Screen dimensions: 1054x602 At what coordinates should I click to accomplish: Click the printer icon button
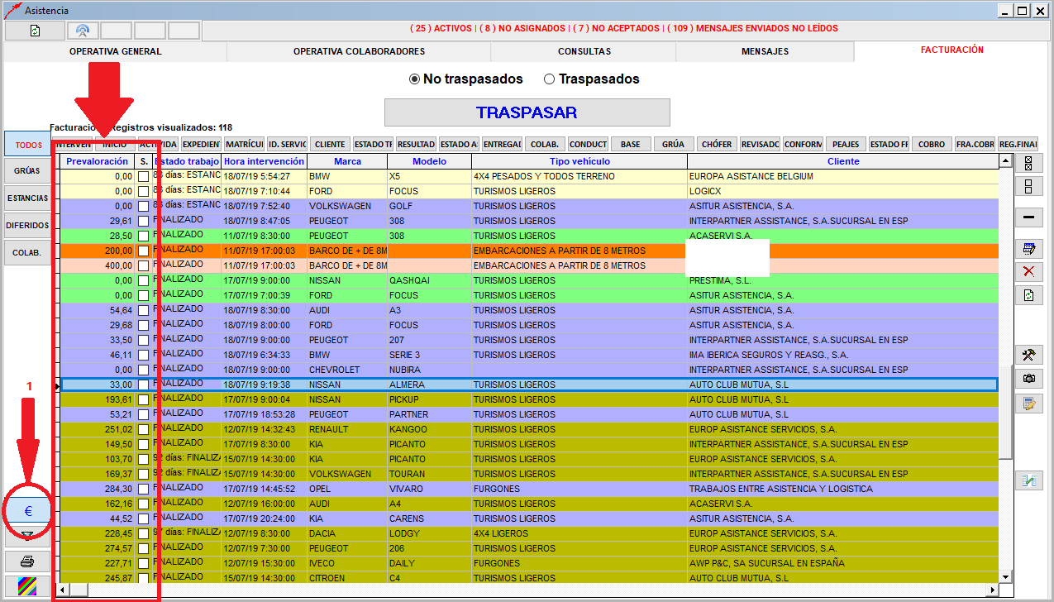pyautogui.click(x=27, y=561)
